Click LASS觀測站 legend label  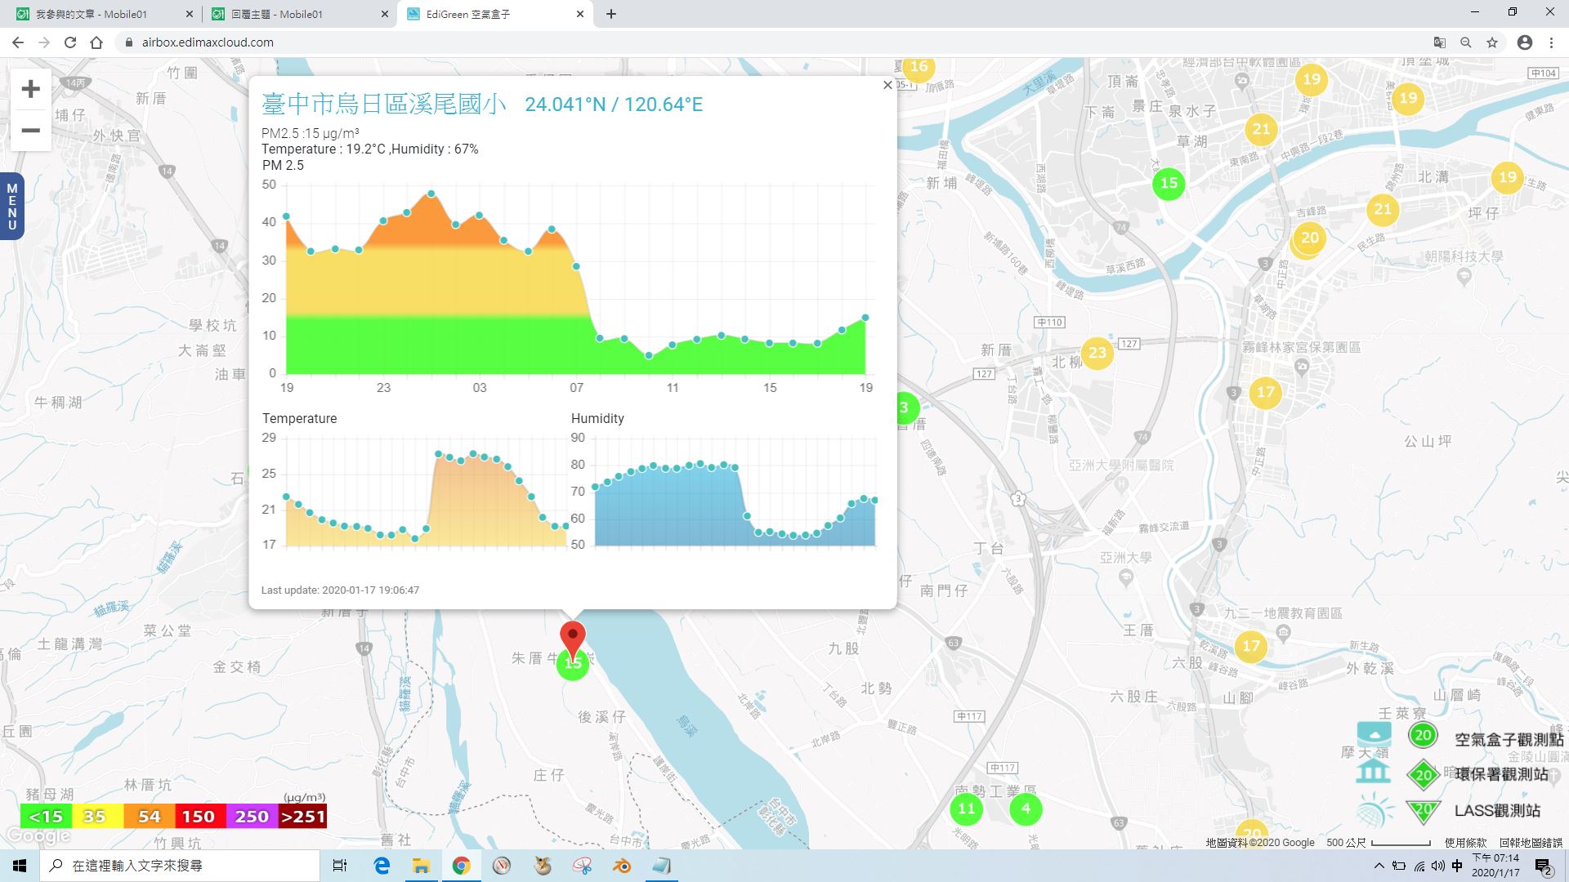1497,810
